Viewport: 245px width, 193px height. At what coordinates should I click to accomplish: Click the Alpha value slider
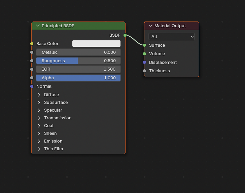pyautogui.click(x=78, y=78)
